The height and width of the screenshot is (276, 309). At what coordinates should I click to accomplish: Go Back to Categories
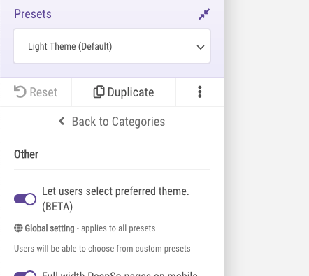point(112,122)
